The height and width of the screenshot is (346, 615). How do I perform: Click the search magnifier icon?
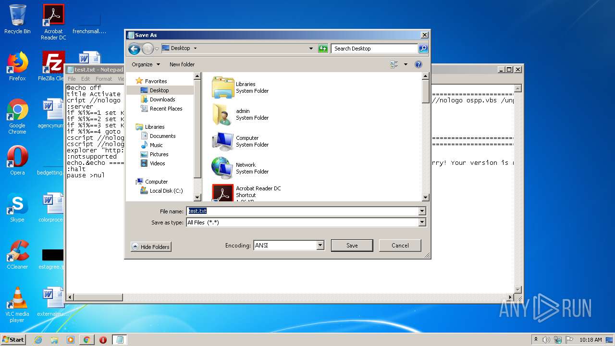[423, 49]
